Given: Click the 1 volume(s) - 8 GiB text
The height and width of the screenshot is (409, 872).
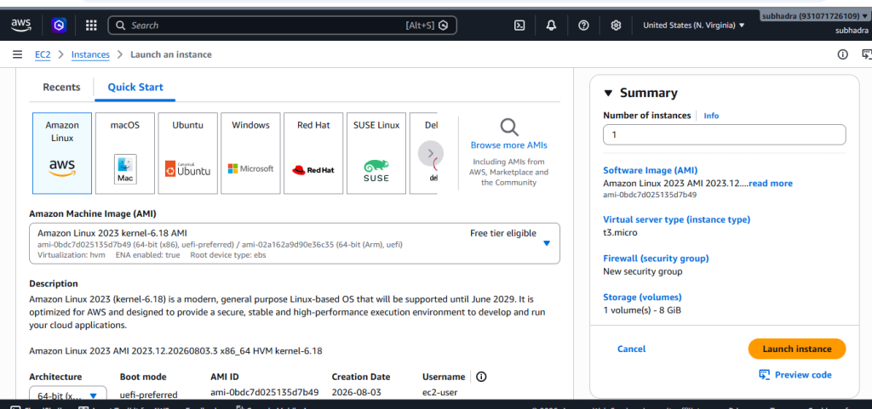Looking at the screenshot, I should 642,310.
